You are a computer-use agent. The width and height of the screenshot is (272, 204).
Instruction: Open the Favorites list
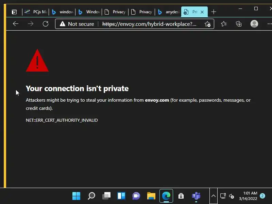coord(224,24)
